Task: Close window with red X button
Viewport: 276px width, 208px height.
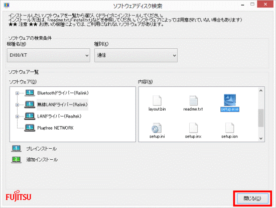Action: pos(265,4)
